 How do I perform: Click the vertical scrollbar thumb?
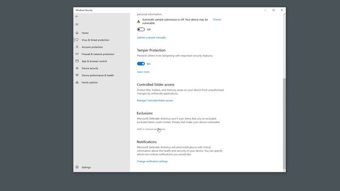(284, 124)
